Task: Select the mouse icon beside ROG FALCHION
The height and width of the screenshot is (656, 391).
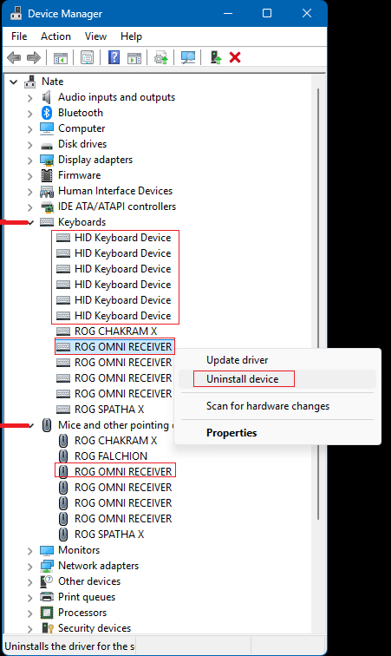Action: coord(63,456)
